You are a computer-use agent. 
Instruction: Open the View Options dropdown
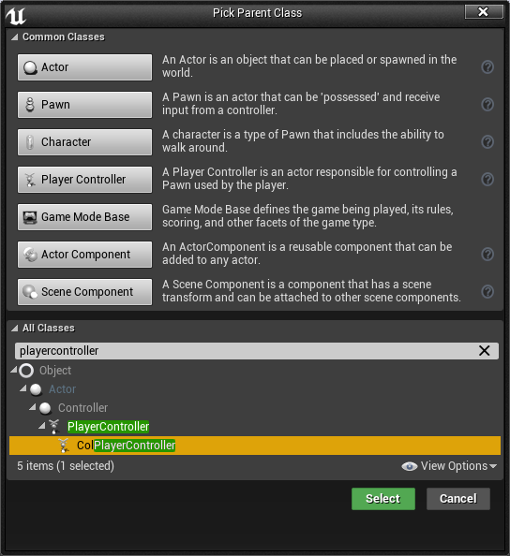[x=449, y=466]
